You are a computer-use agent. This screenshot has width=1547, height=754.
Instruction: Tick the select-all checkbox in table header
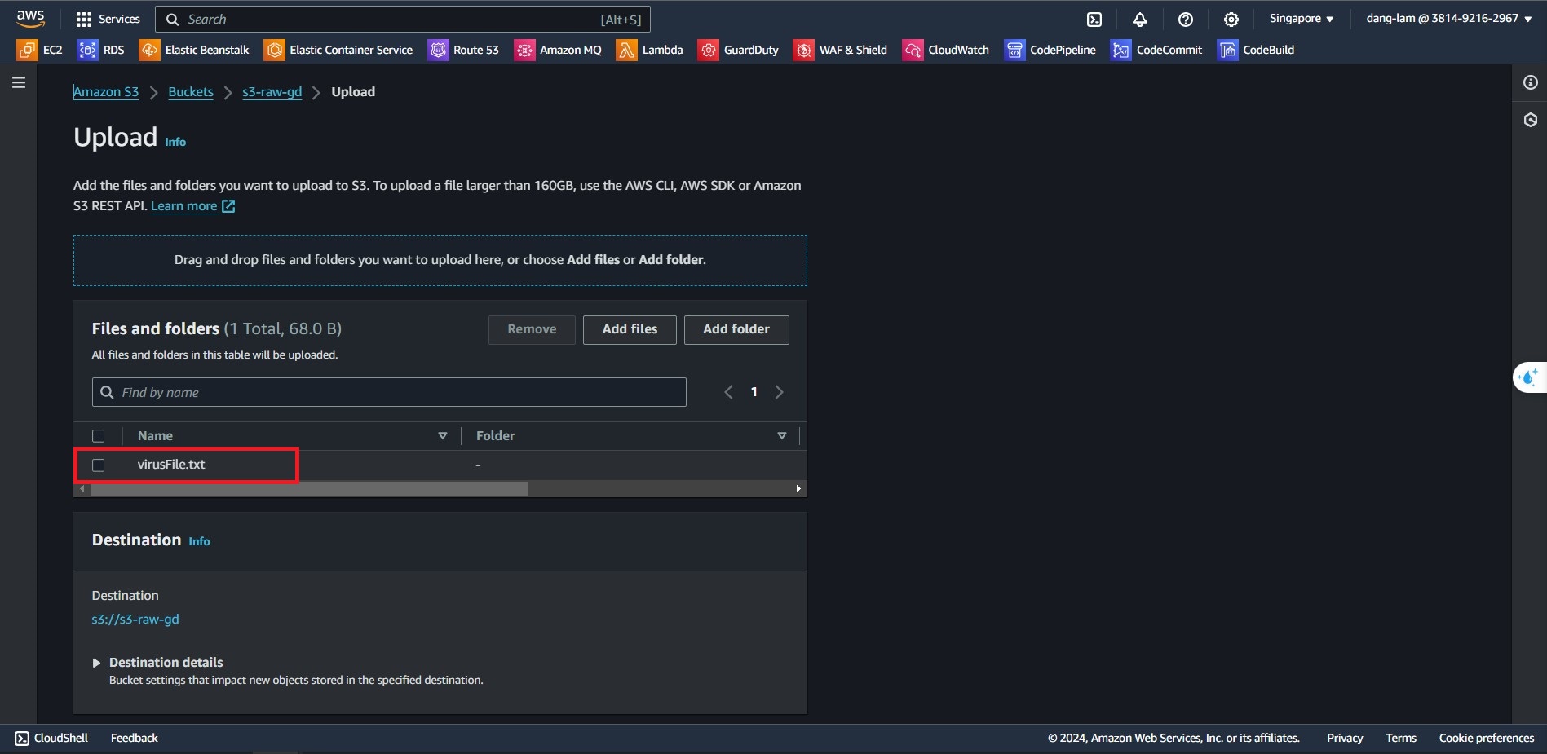[x=99, y=436]
